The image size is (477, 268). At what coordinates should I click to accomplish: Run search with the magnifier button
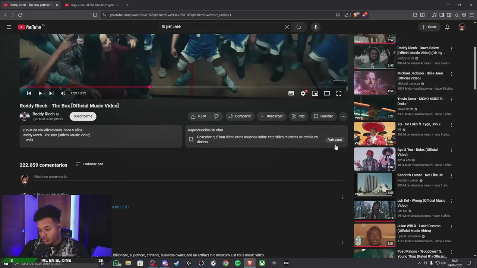pyautogui.click(x=299, y=27)
